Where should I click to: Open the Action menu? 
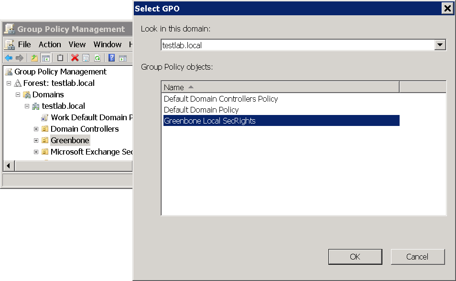[x=50, y=44]
